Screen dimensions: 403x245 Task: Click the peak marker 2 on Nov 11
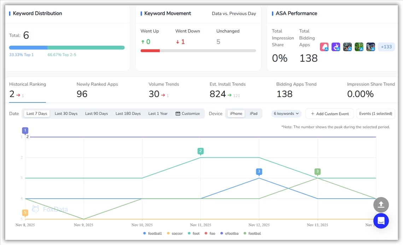pos(200,151)
